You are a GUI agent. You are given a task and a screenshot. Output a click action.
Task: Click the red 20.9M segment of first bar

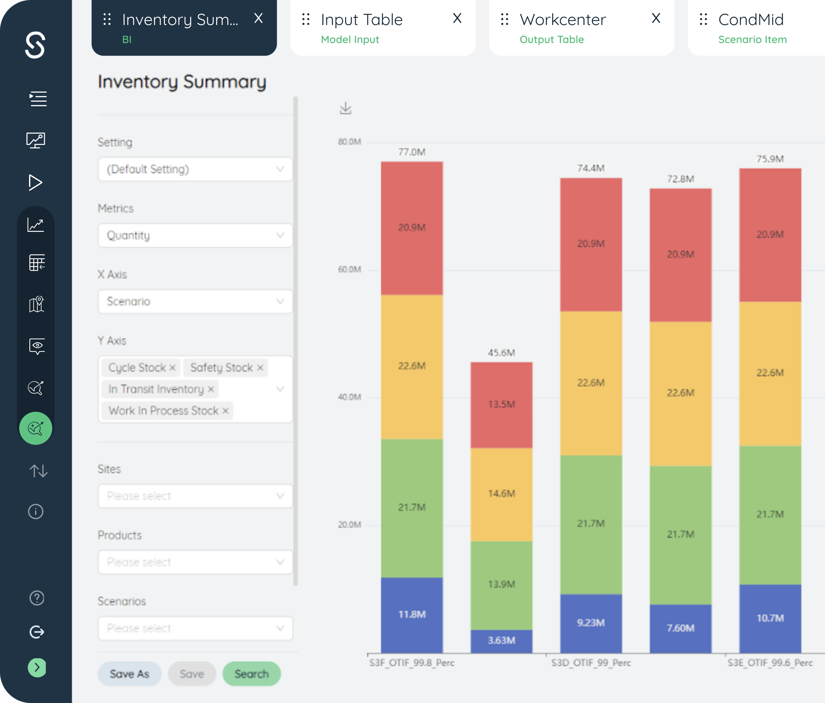tap(412, 228)
